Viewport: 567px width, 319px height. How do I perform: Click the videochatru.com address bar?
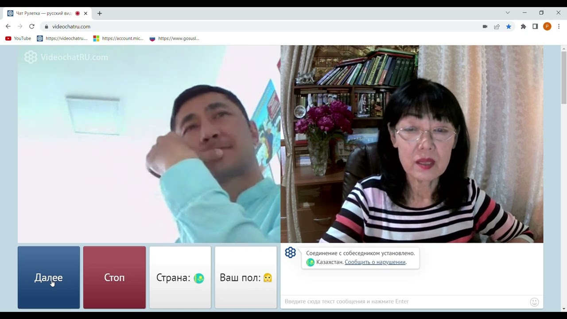261,27
